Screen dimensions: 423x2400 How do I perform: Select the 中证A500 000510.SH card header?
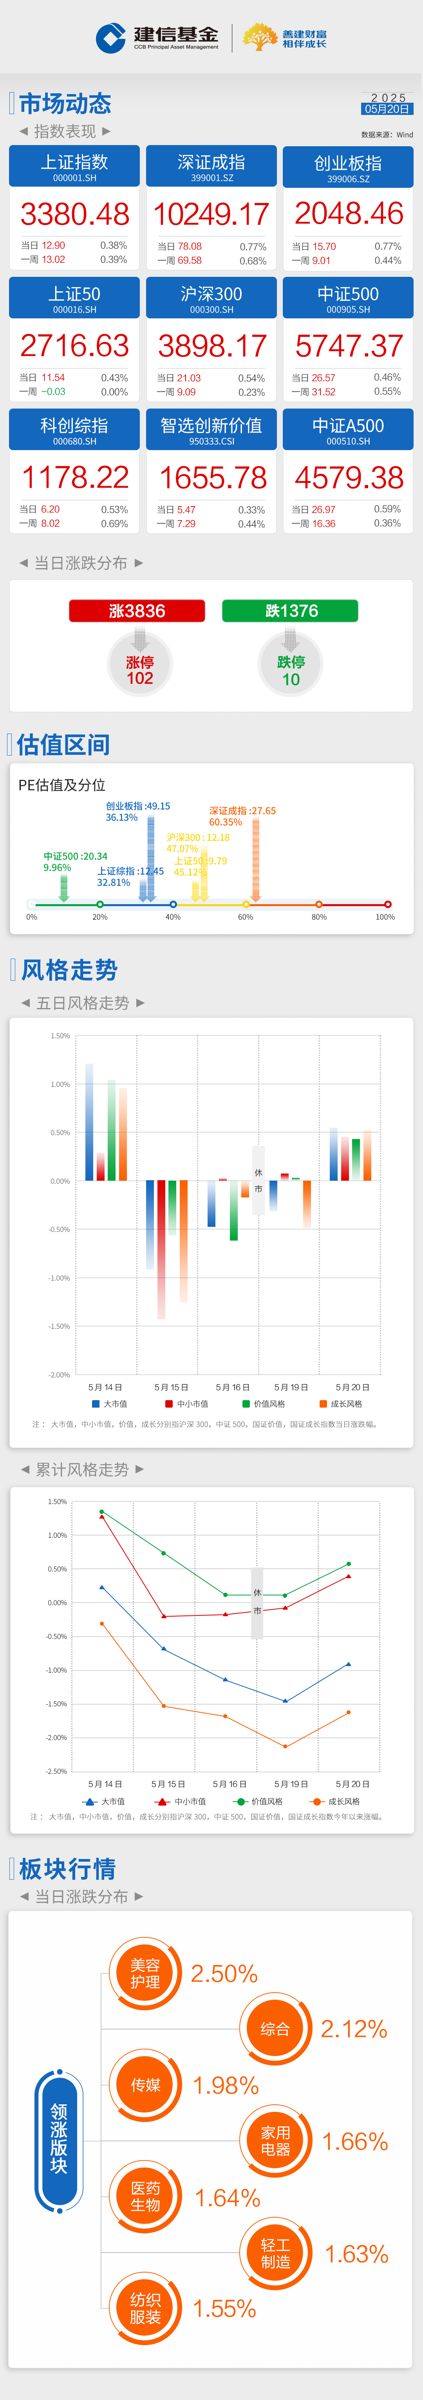(x=348, y=429)
